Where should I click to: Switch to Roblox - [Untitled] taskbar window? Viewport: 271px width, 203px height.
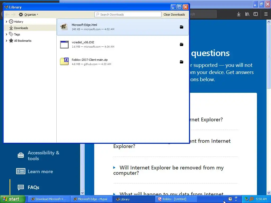176,199
